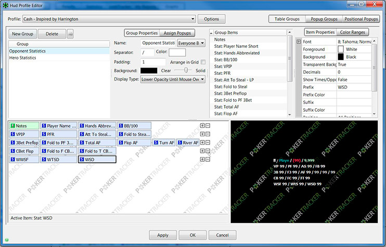Viewport: 386px width, 247px height.
Task: Add item to the Notes row with plus
Action: point(202,126)
